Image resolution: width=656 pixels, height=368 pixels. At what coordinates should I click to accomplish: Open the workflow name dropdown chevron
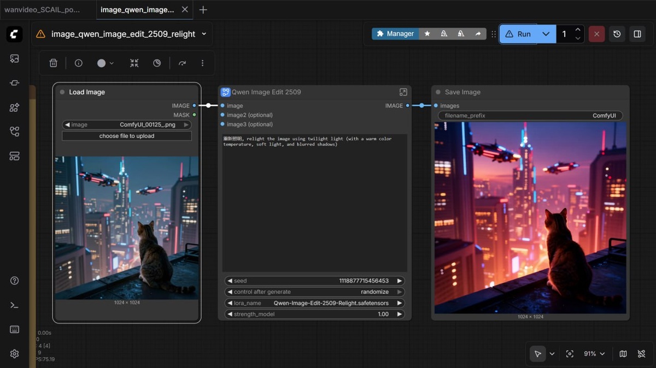tap(204, 34)
